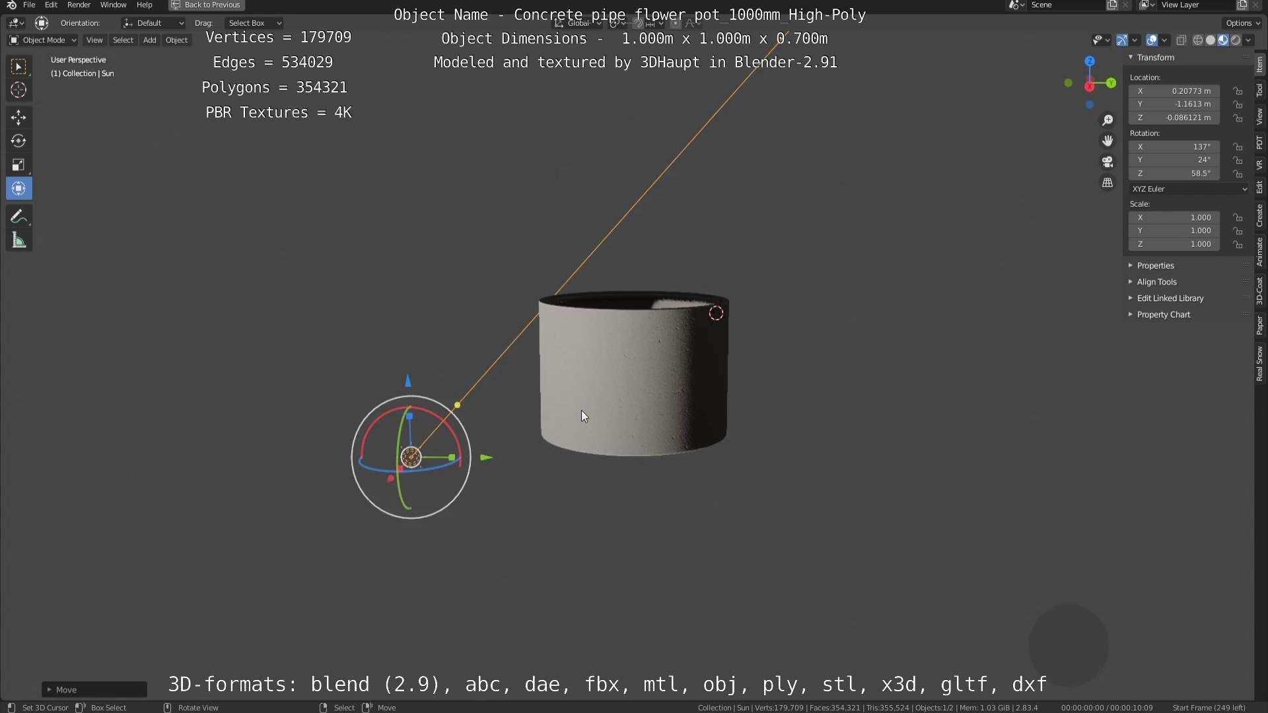
Task: Pick the Annotate pencil tool
Action: (x=18, y=217)
